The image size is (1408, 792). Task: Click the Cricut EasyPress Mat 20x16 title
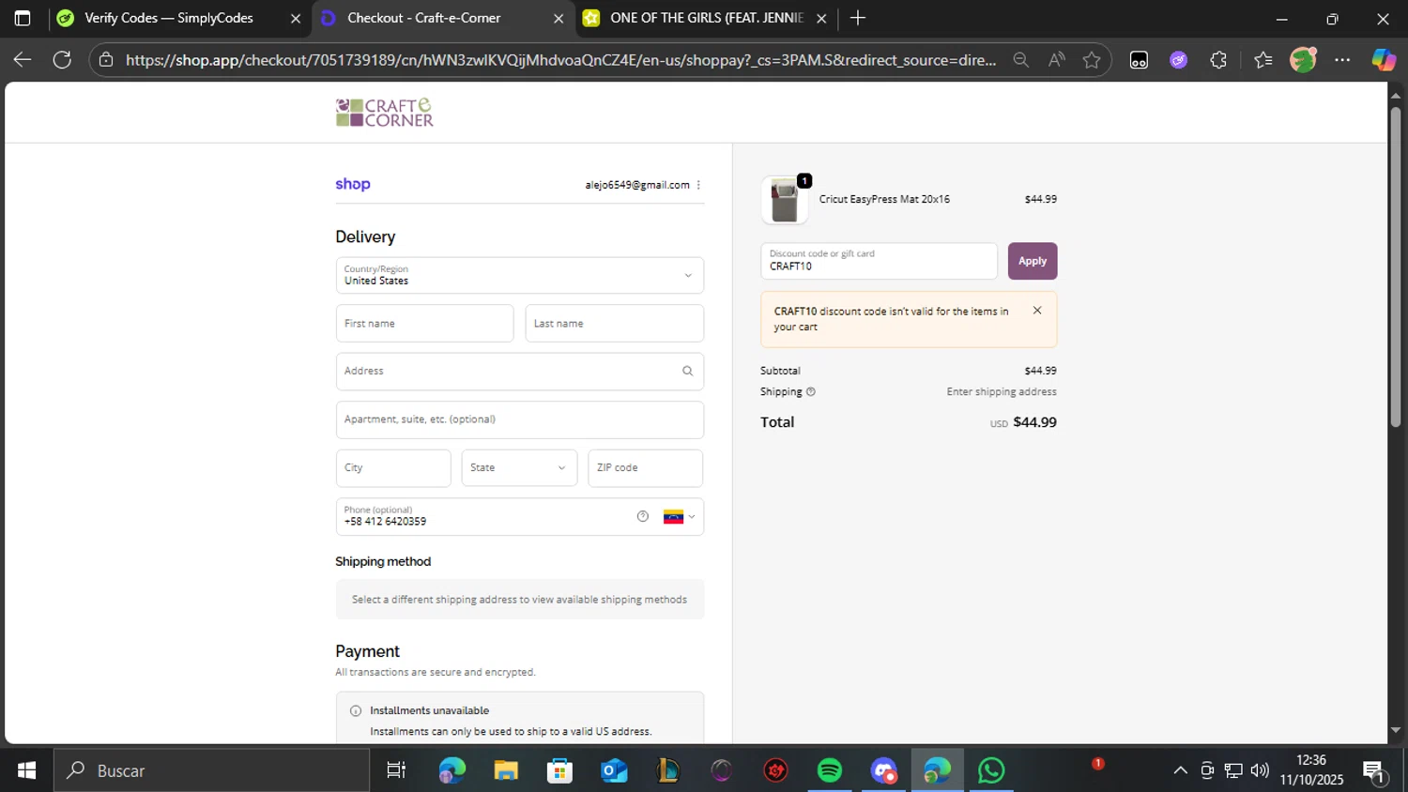884,199
